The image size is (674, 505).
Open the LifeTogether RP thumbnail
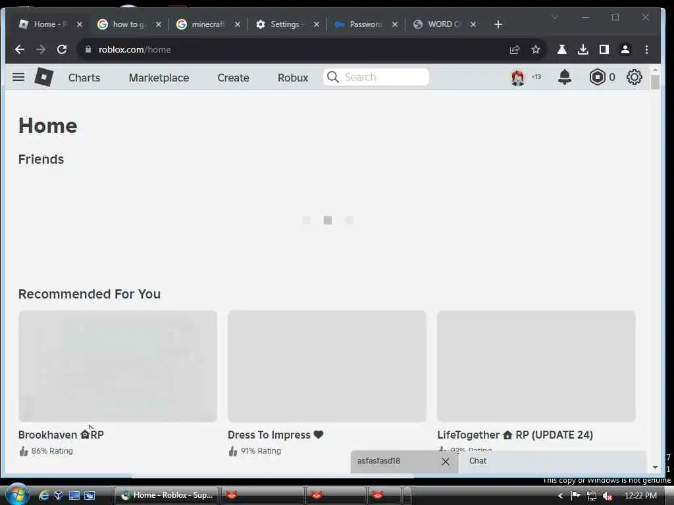tap(536, 366)
